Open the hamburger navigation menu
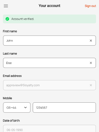 [6, 6]
